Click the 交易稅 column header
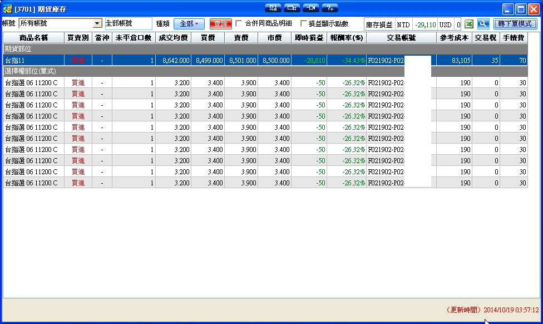543x324 pixels. pyautogui.click(x=486, y=38)
